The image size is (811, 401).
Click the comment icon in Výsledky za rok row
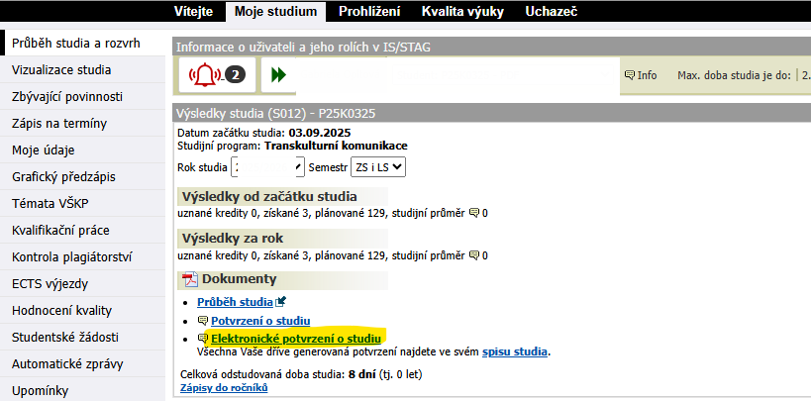point(473,255)
